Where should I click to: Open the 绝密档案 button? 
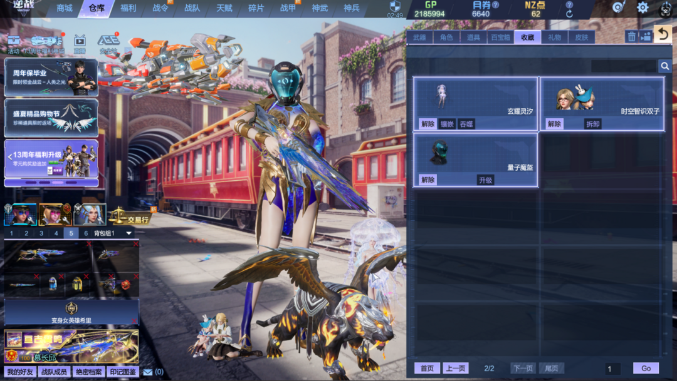pyautogui.click(x=88, y=372)
